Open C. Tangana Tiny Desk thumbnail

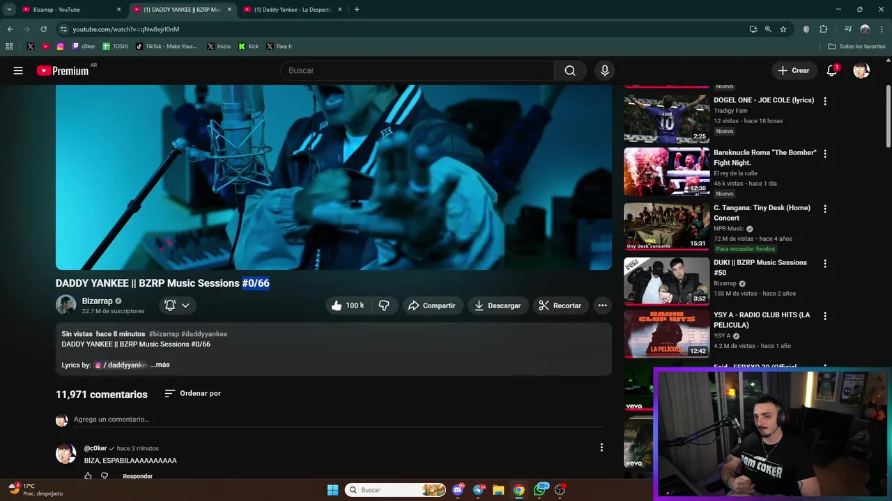pyautogui.click(x=666, y=226)
